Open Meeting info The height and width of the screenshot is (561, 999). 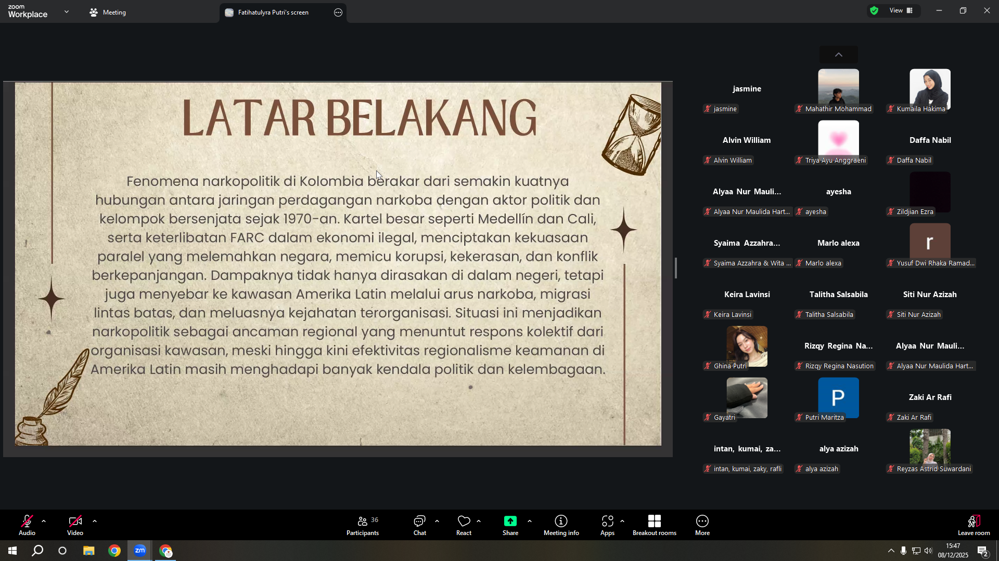[561, 525]
